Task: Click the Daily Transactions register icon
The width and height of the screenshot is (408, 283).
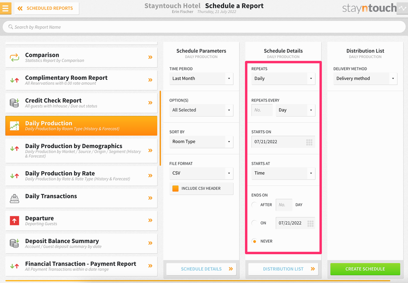Action: (15, 198)
